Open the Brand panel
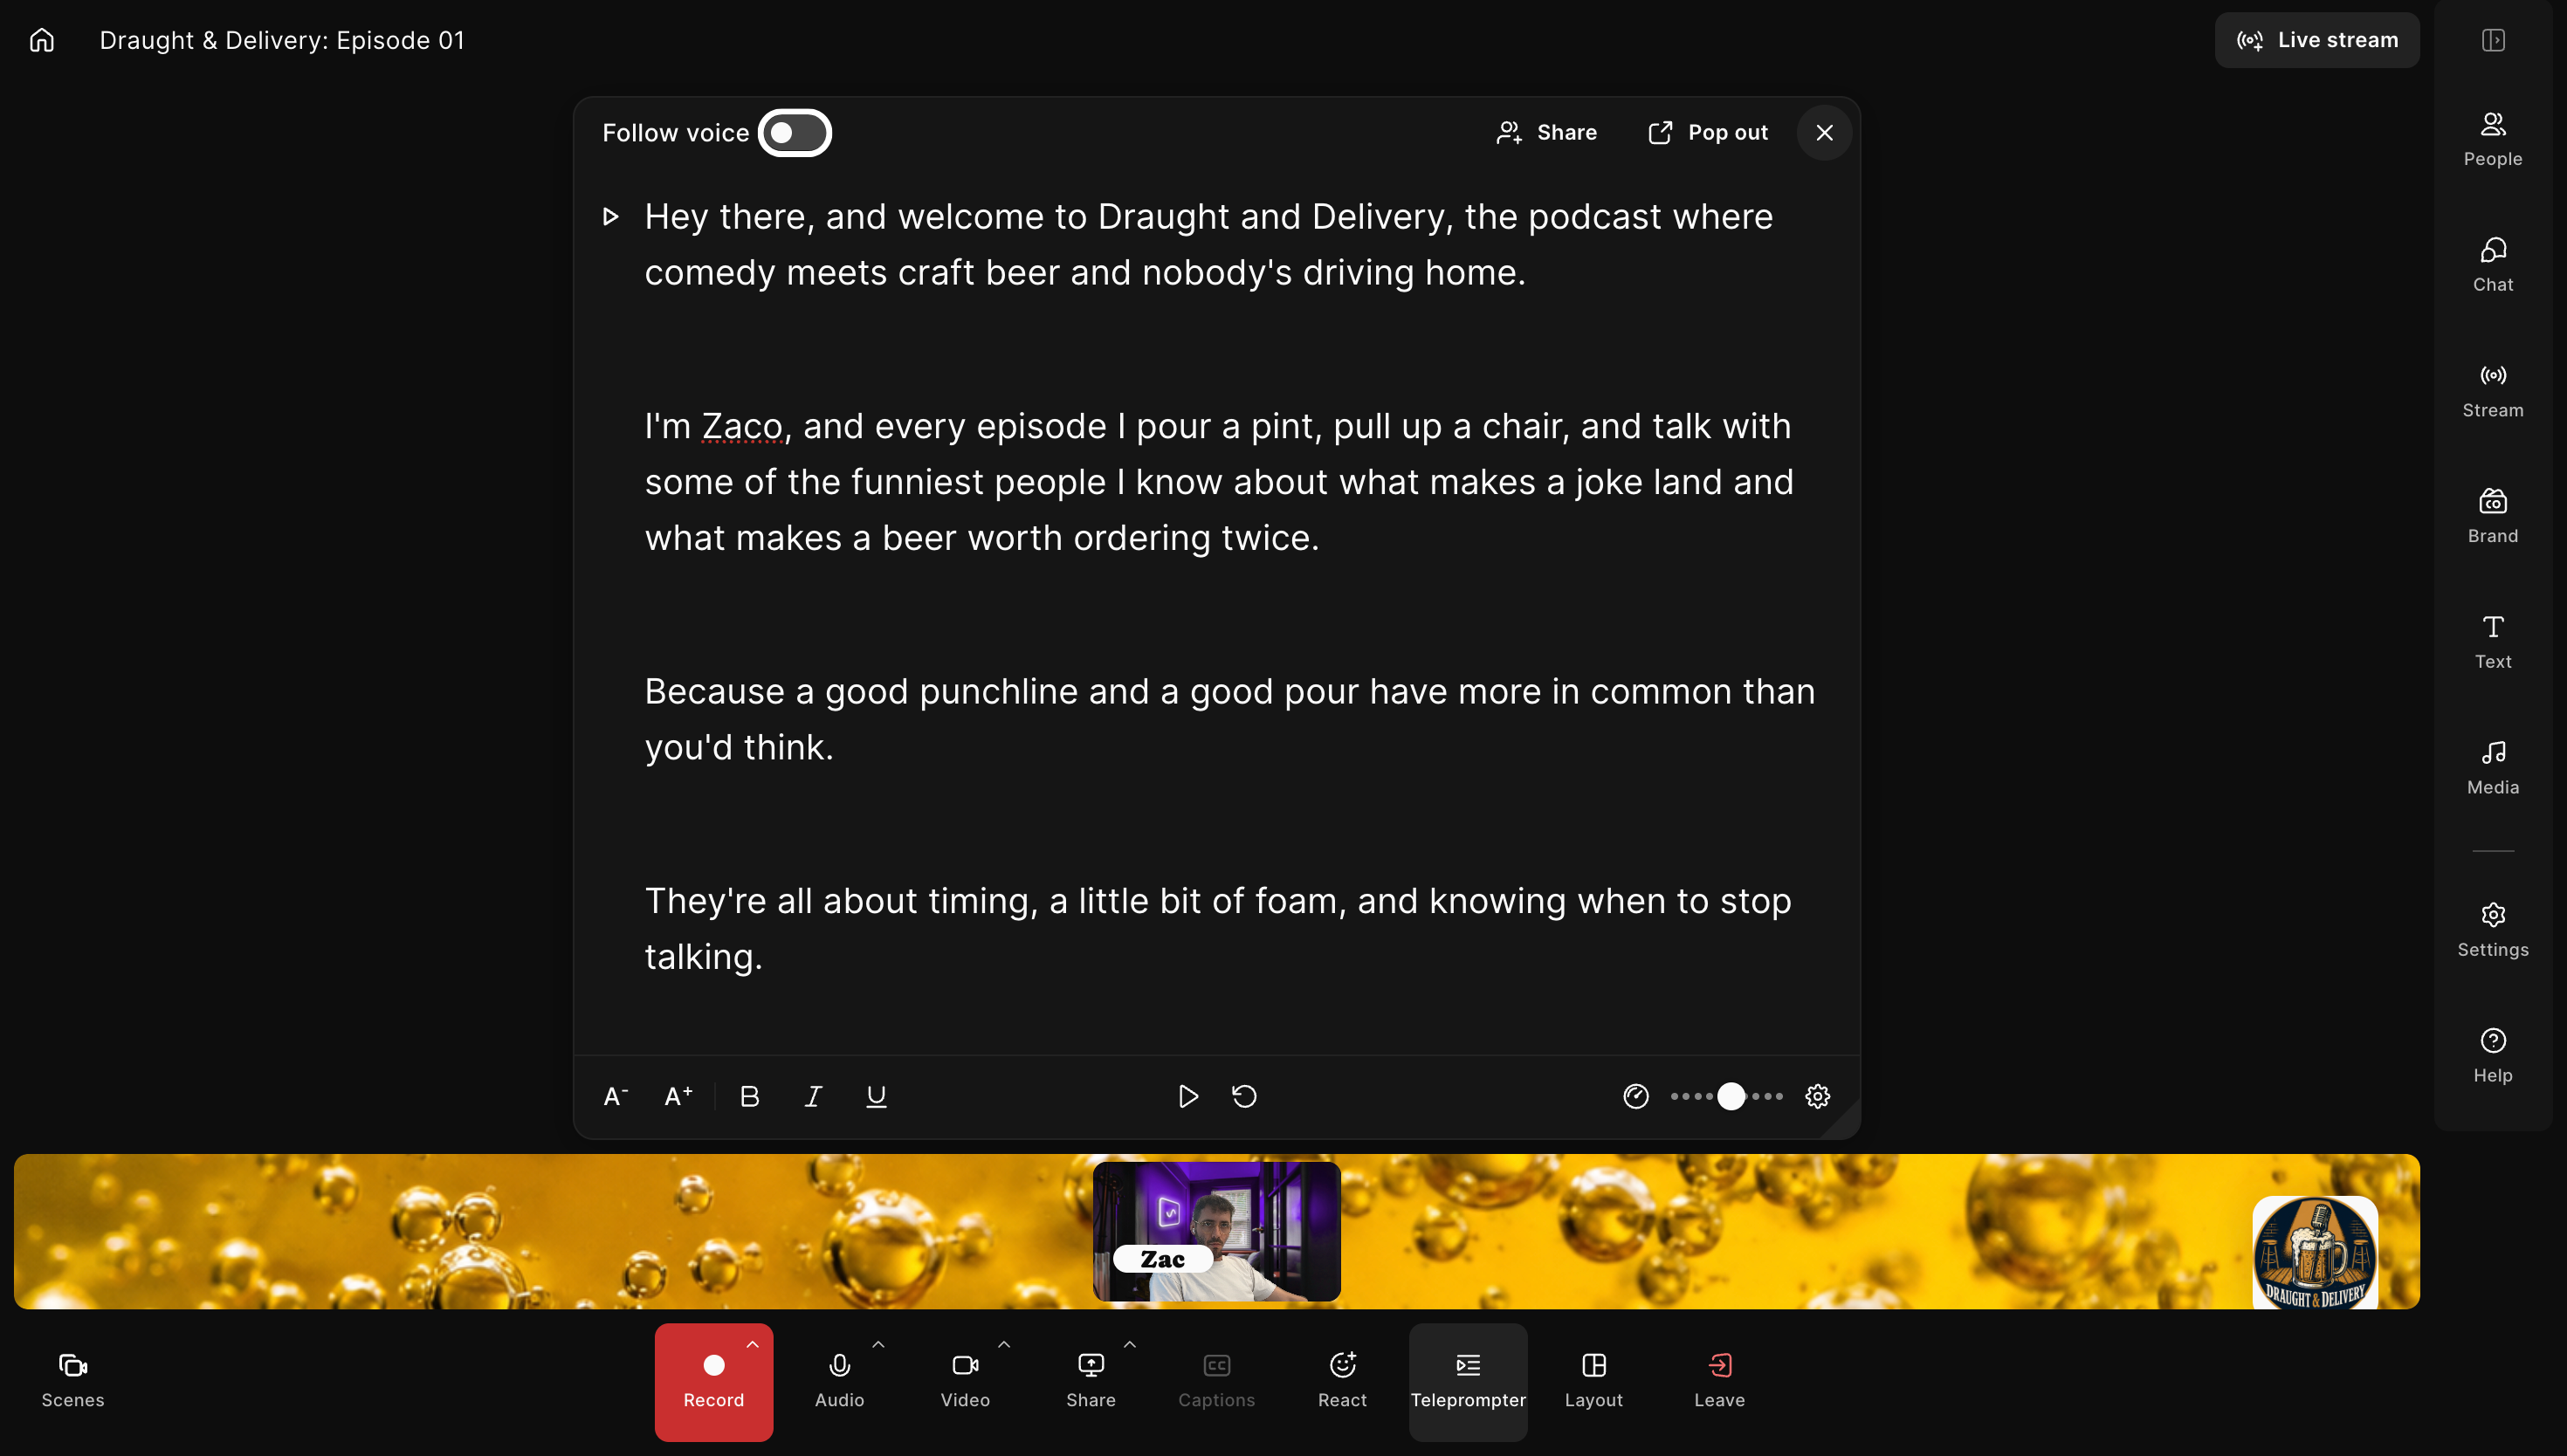 2493,516
